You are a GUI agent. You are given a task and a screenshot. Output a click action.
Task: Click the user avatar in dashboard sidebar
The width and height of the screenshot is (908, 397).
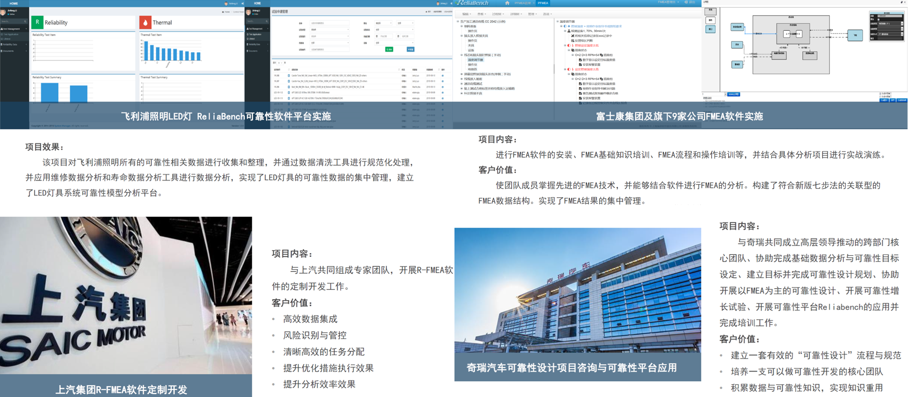[x=3, y=12]
